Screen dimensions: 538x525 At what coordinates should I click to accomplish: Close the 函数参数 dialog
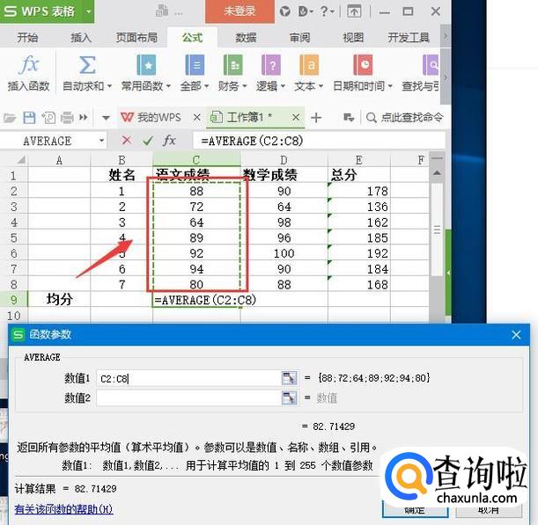(x=516, y=335)
